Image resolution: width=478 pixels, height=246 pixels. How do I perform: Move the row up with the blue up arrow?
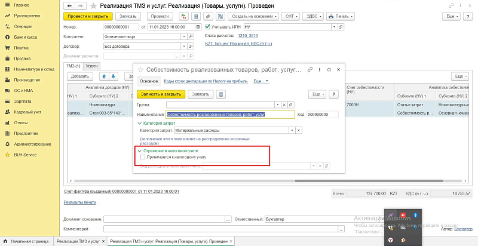click(x=105, y=76)
